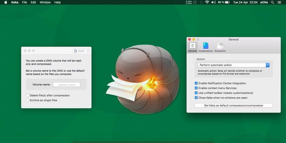Switch to the Compression preferences tab
The image size is (286, 143).
[x=206, y=47]
